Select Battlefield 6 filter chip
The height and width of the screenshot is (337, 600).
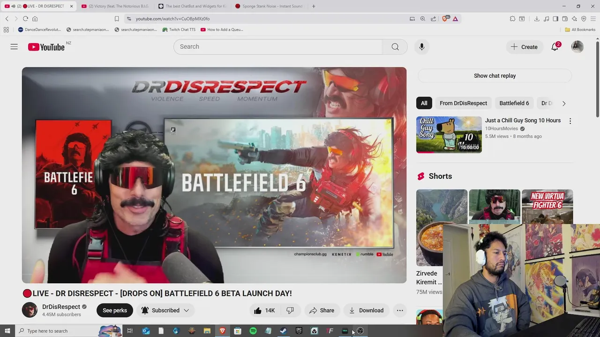pos(514,103)
